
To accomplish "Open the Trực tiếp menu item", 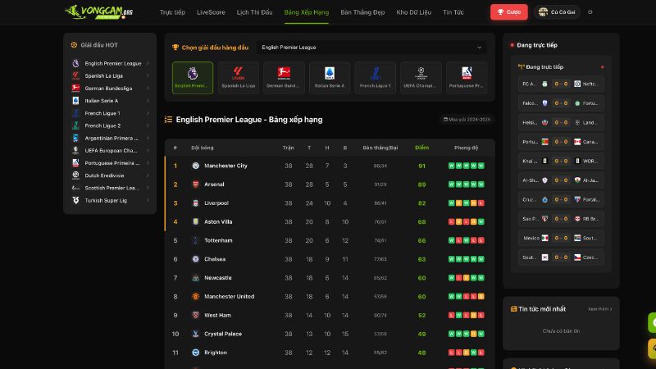I will pos(172,12).
